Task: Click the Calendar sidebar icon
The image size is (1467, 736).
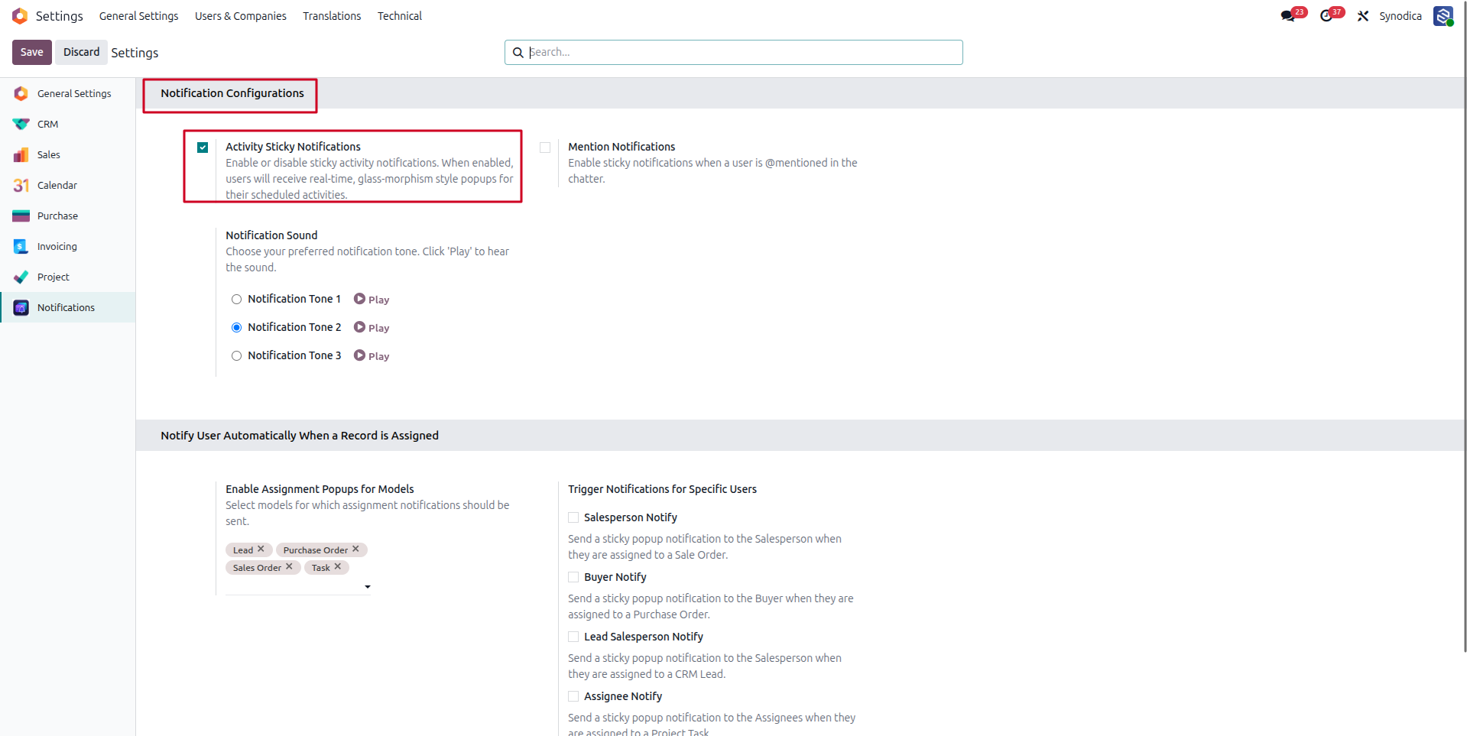Action: [x=21, y=185]
